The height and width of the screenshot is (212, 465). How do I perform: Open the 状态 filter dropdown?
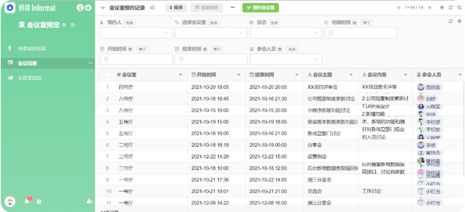tap(286, 33)
